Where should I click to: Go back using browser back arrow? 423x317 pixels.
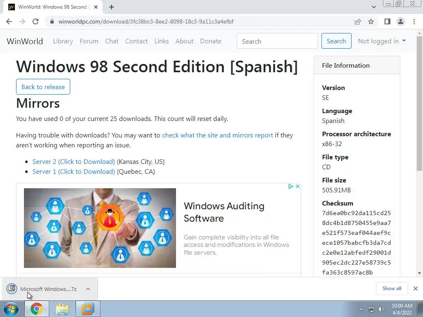click(x=9, y=21)
